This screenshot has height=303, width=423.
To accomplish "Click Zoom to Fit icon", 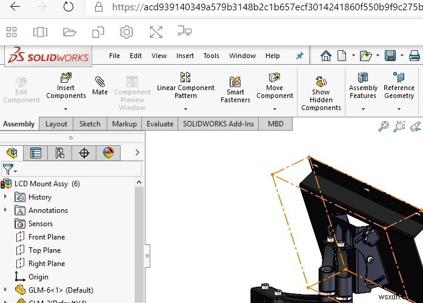I will (x=384, y=126).
